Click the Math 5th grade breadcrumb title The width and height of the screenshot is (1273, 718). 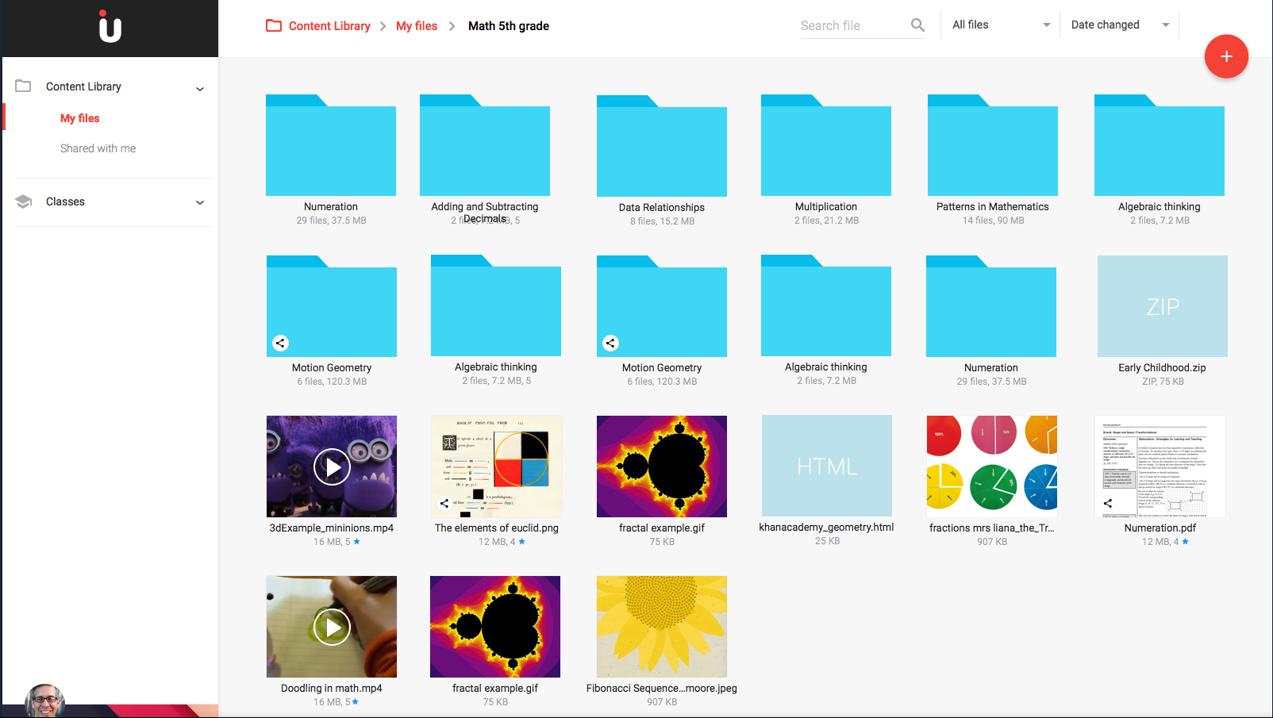[x=509, y=25]
